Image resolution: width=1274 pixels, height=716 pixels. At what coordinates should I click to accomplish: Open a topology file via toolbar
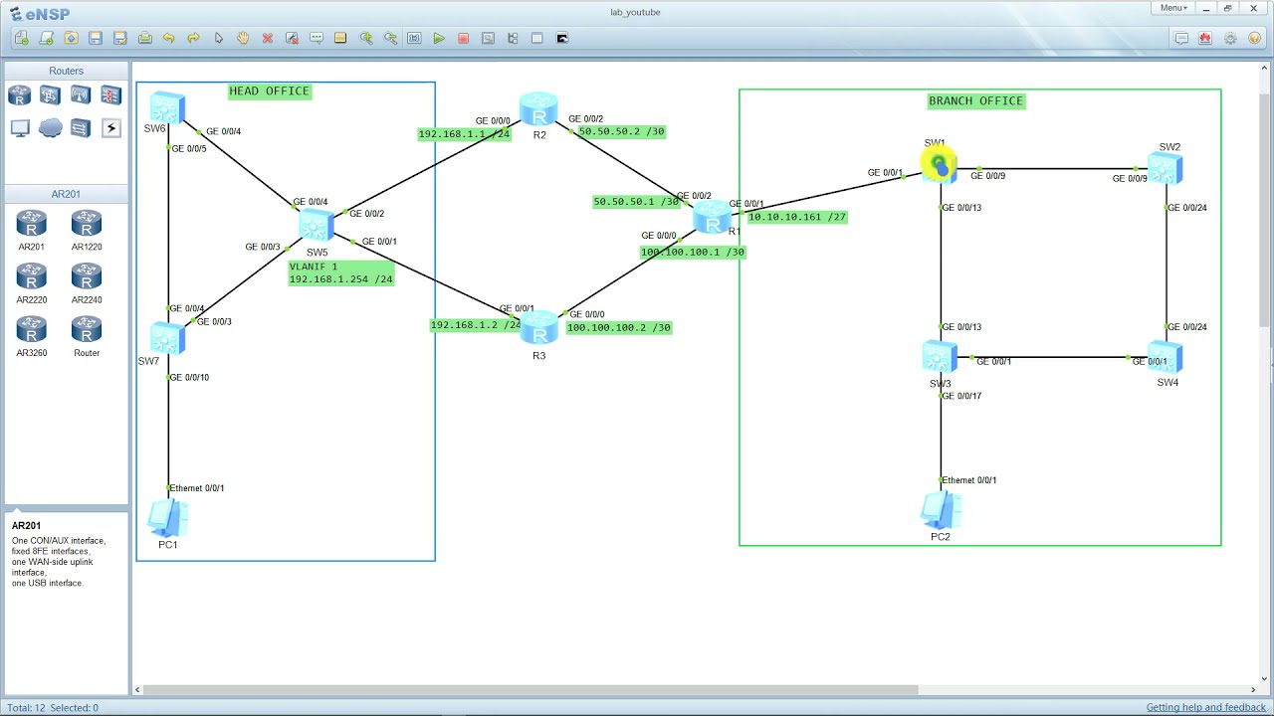click(71, 38)
